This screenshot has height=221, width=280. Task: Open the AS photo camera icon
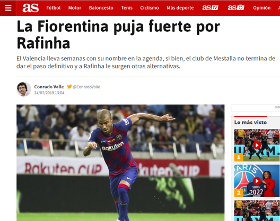tap(236, 7)
